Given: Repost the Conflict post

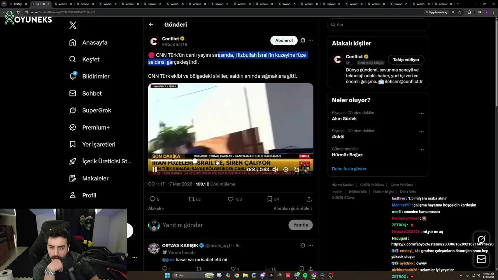Looking at the screenshot, I should (x=191, y=199).
